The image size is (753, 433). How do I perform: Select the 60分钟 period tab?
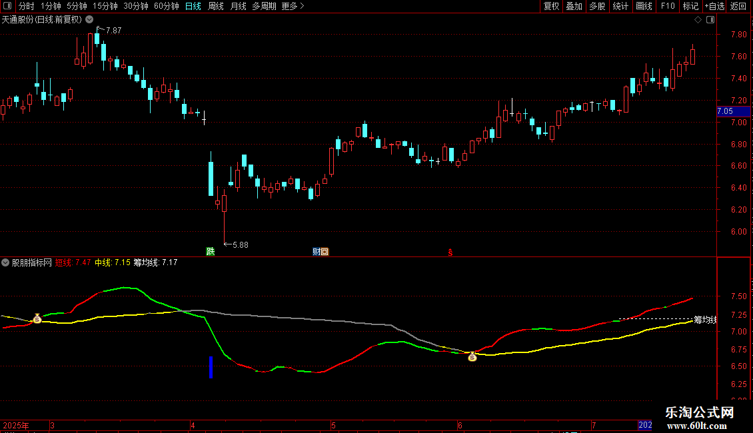(167, 6)
